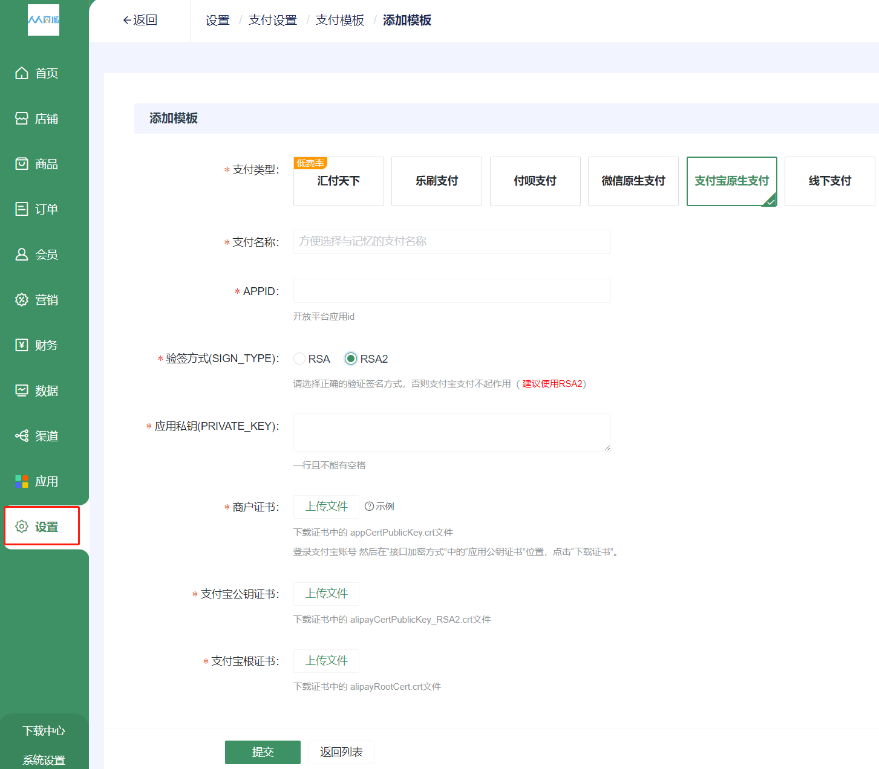Click the order list icon beside 订单
879x769 pixels.
point(22,209)
